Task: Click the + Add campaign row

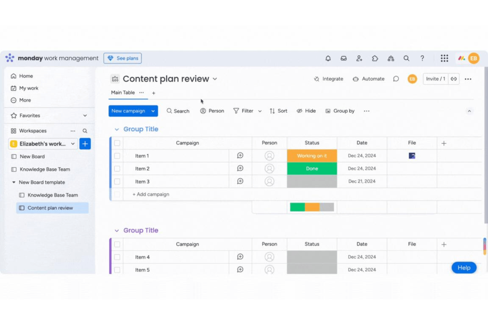Action: 151,194
